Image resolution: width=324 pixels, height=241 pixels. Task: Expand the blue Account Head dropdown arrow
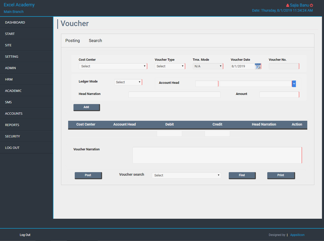pyautogui.click(x=294, y=84)
